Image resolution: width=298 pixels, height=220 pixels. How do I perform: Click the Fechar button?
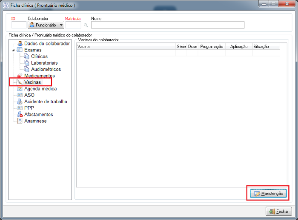pos(279,211)
